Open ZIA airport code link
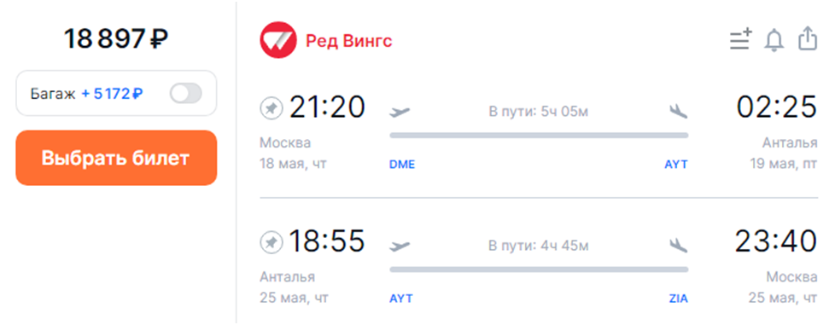Viewport: 835px width, 325px height. [679, 299]
